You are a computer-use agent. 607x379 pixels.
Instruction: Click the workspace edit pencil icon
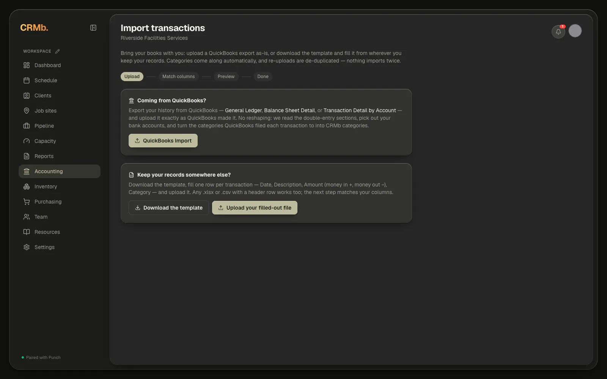[x=57, y=51]
